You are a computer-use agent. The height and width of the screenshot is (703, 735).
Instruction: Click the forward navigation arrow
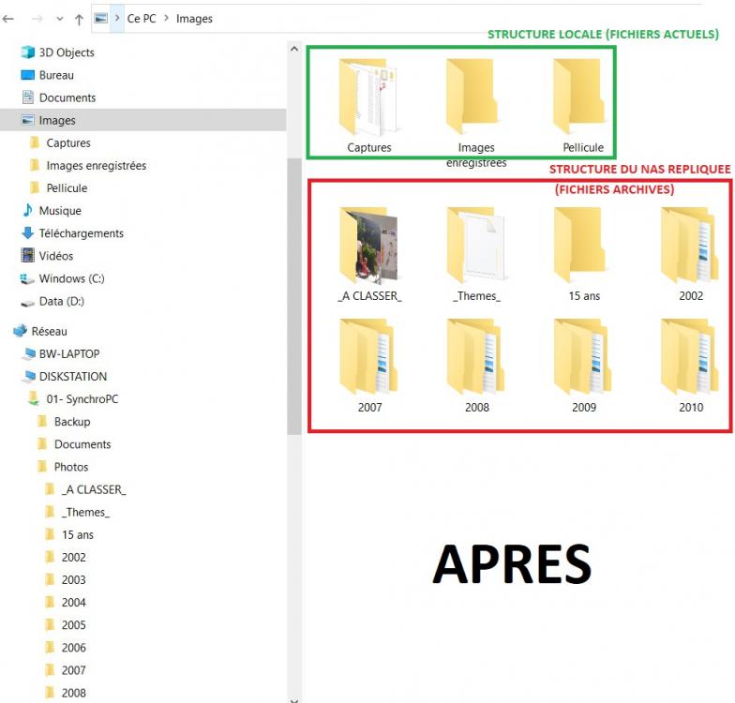[x=37, y=19]
